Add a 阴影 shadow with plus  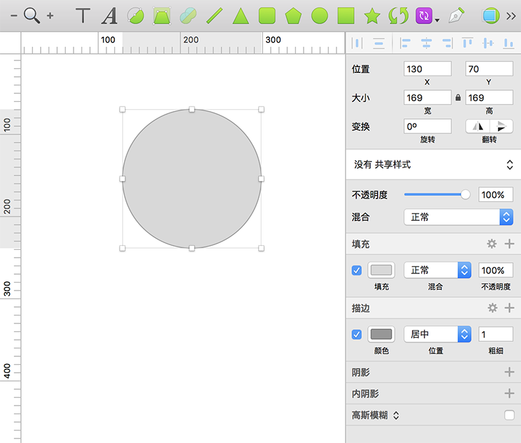pyautogui.click(x=509, y=372)
